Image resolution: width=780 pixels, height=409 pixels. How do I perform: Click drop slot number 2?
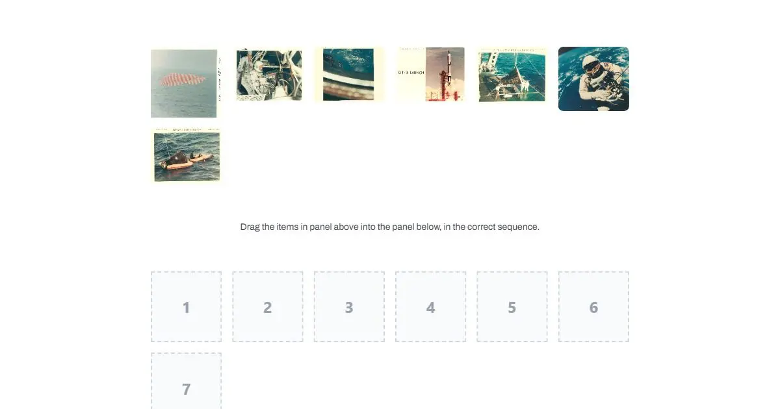click(x=268, y=307)
